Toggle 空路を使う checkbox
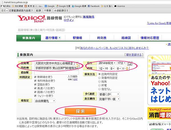The height and width of the screenshot is (130, 171). click(x=35, y=84)
